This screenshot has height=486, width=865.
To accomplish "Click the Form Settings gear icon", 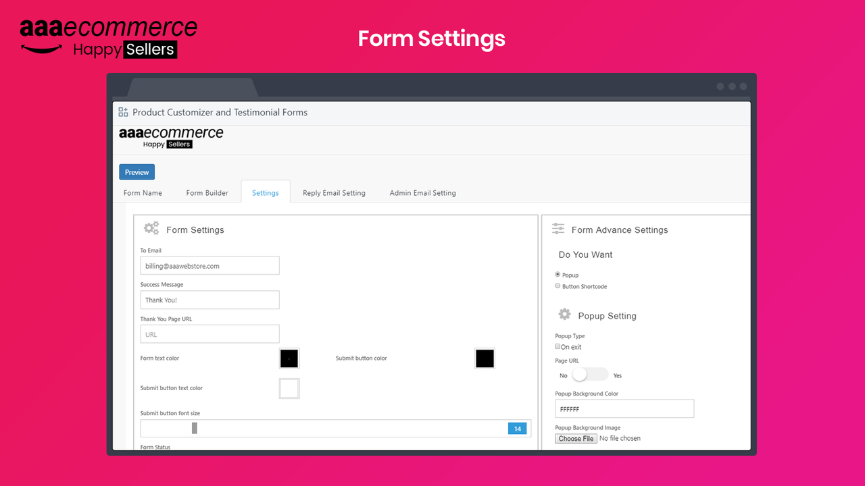I will pos(151,228).
